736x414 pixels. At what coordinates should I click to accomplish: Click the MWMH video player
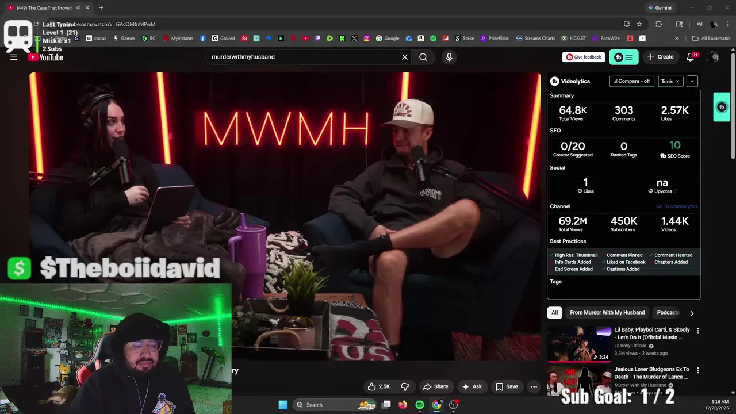pos(285,216)
